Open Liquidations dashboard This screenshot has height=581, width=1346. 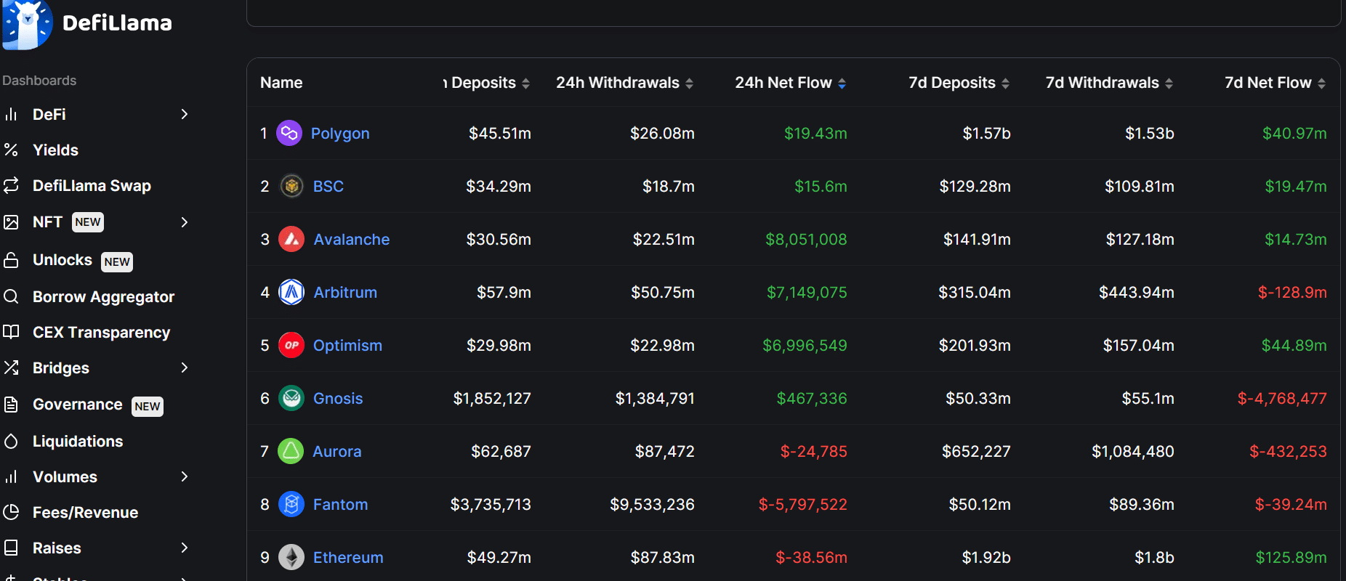point(78,441)
